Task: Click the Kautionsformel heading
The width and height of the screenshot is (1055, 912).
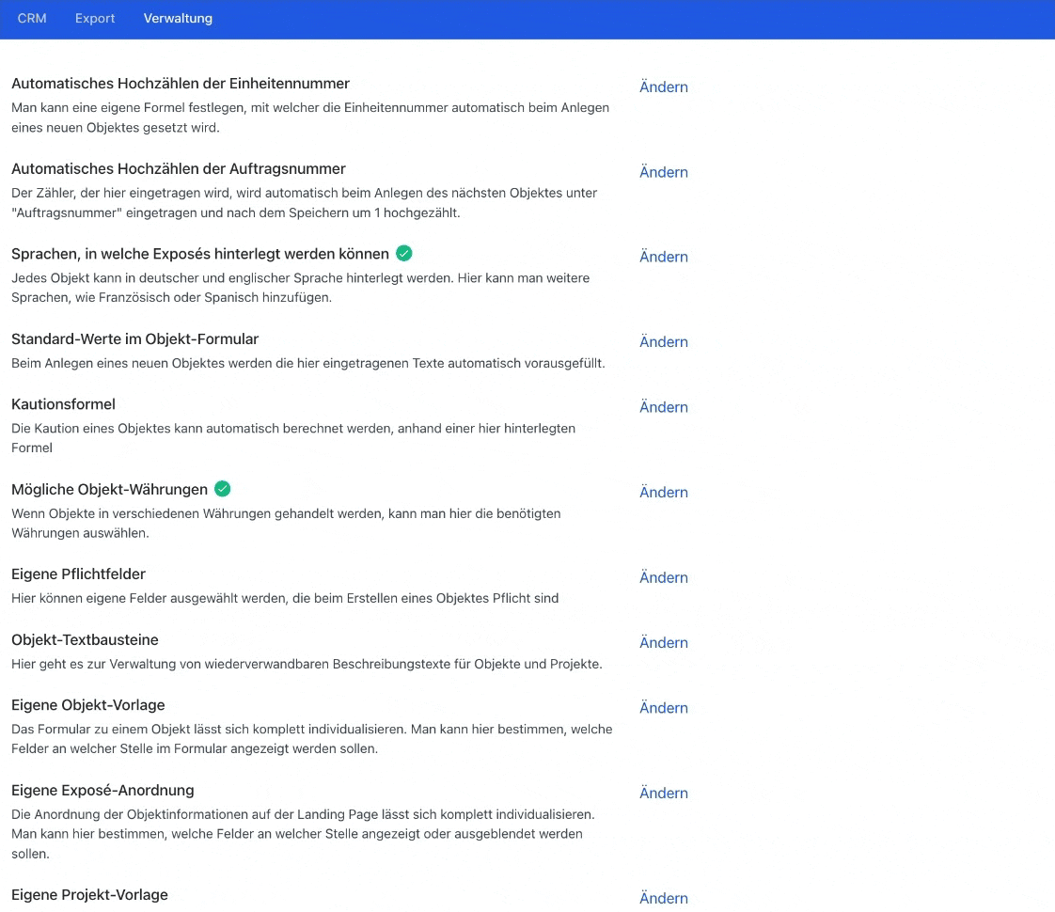Action: coord(63,404)
